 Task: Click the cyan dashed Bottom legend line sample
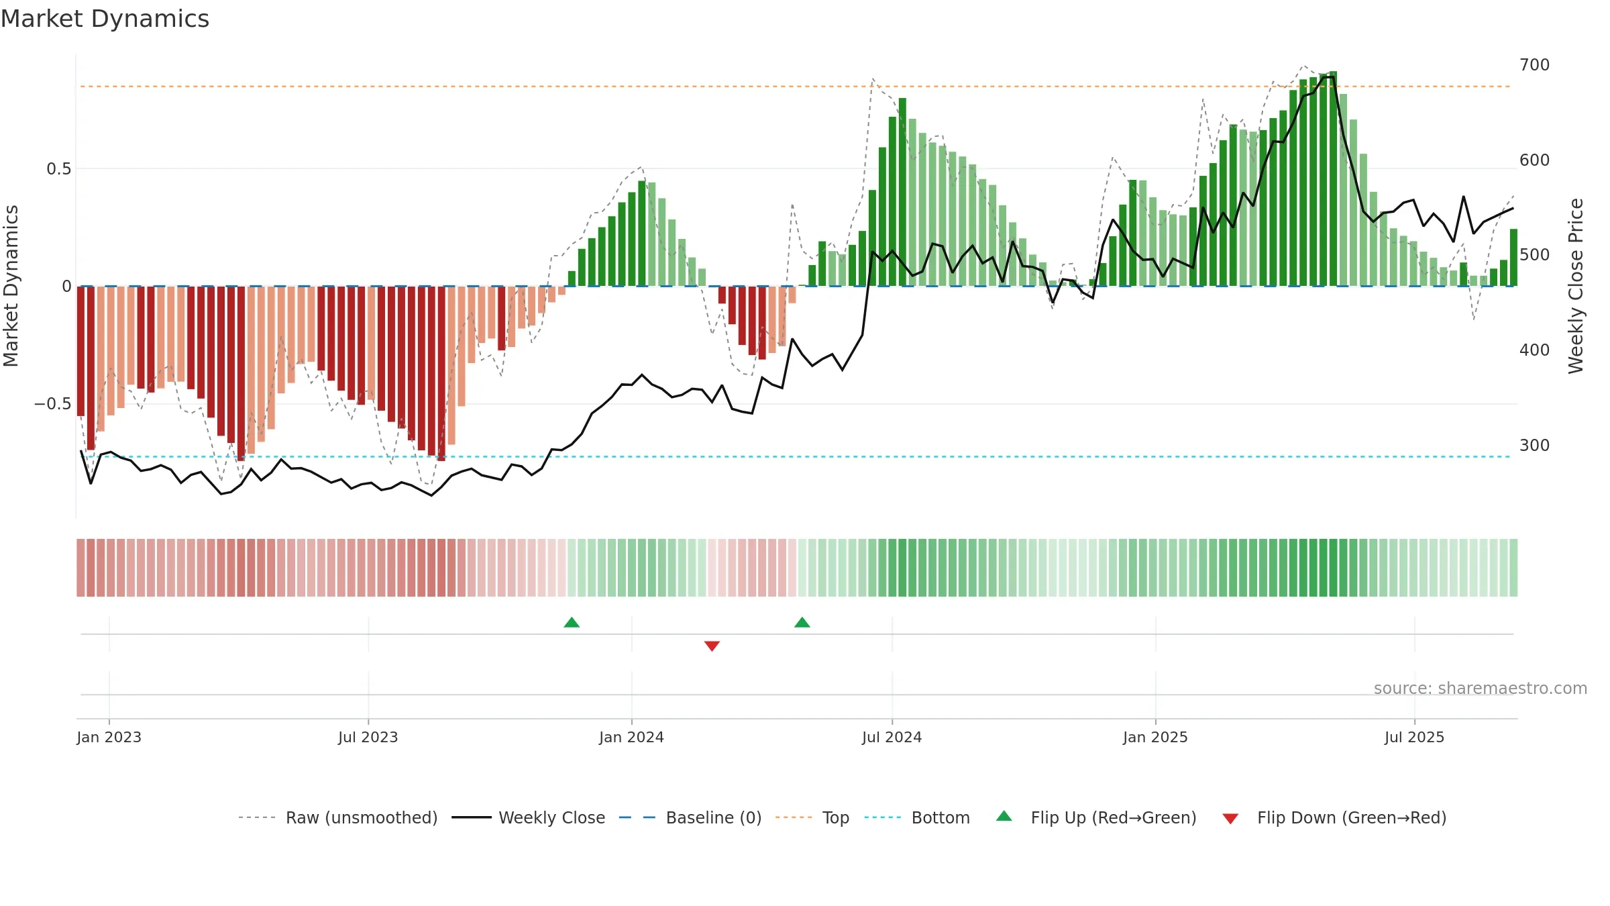pos(883,817)
